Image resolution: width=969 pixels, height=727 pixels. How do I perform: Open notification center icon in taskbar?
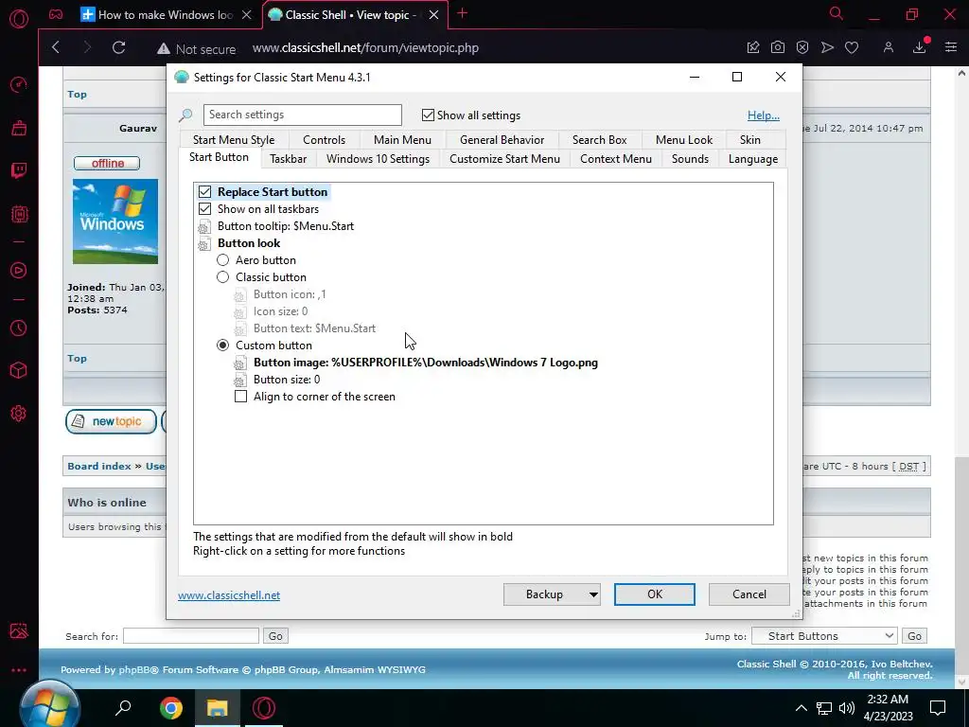[938, 708]
